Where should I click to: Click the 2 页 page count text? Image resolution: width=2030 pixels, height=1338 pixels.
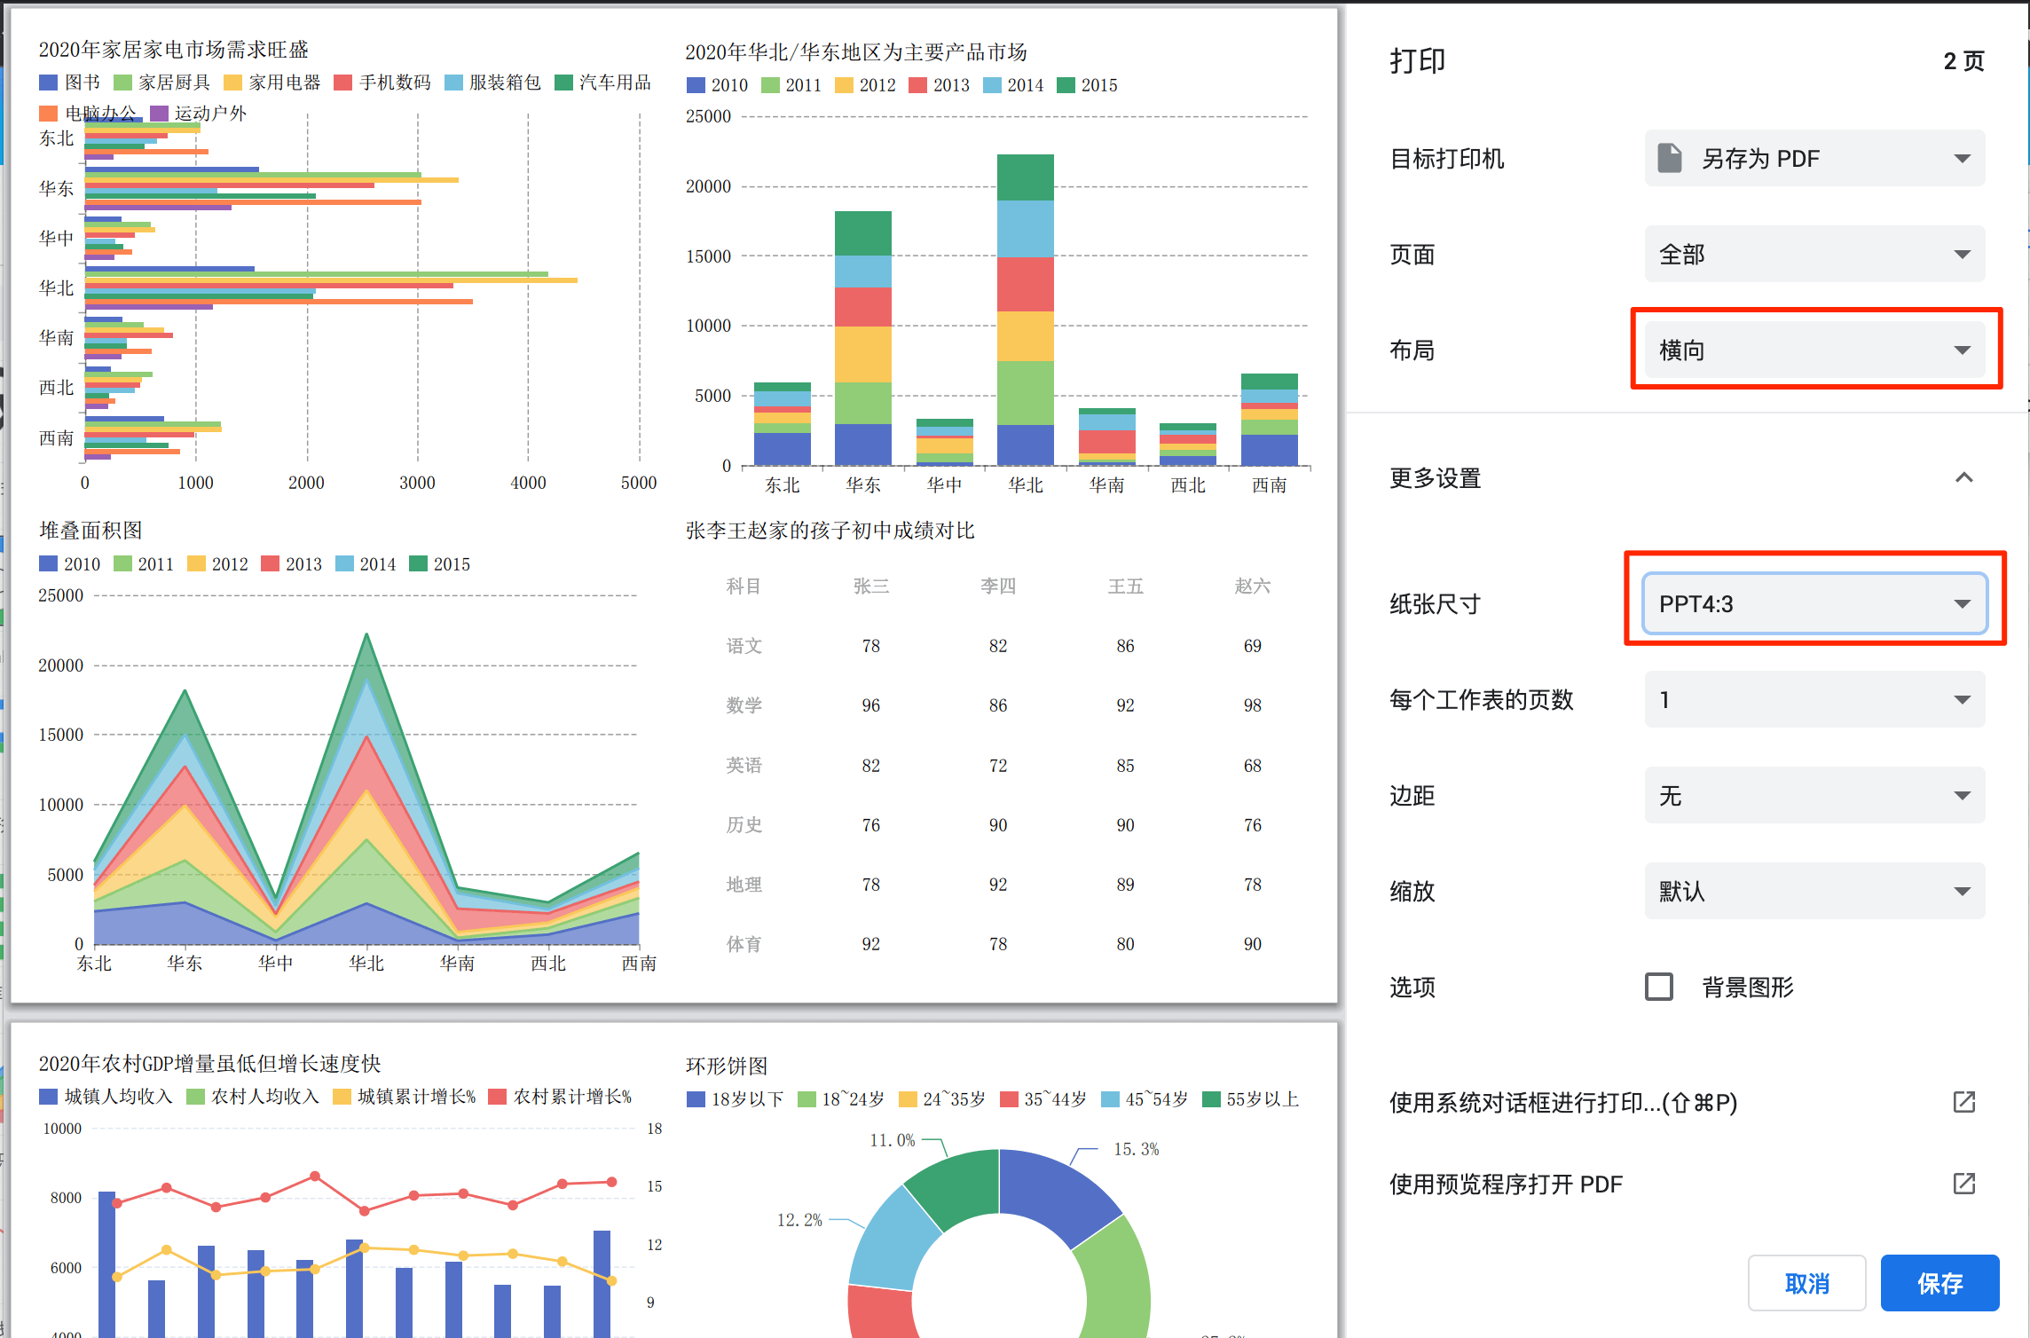tap(1963, 61)
